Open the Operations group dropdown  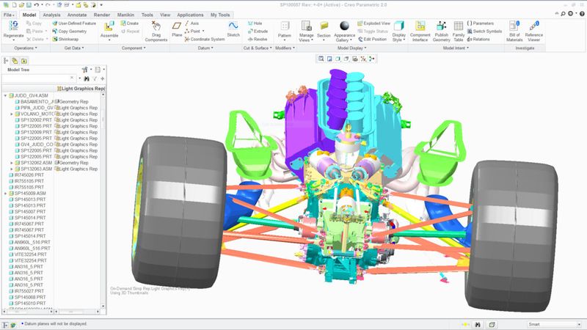[26, 48]
